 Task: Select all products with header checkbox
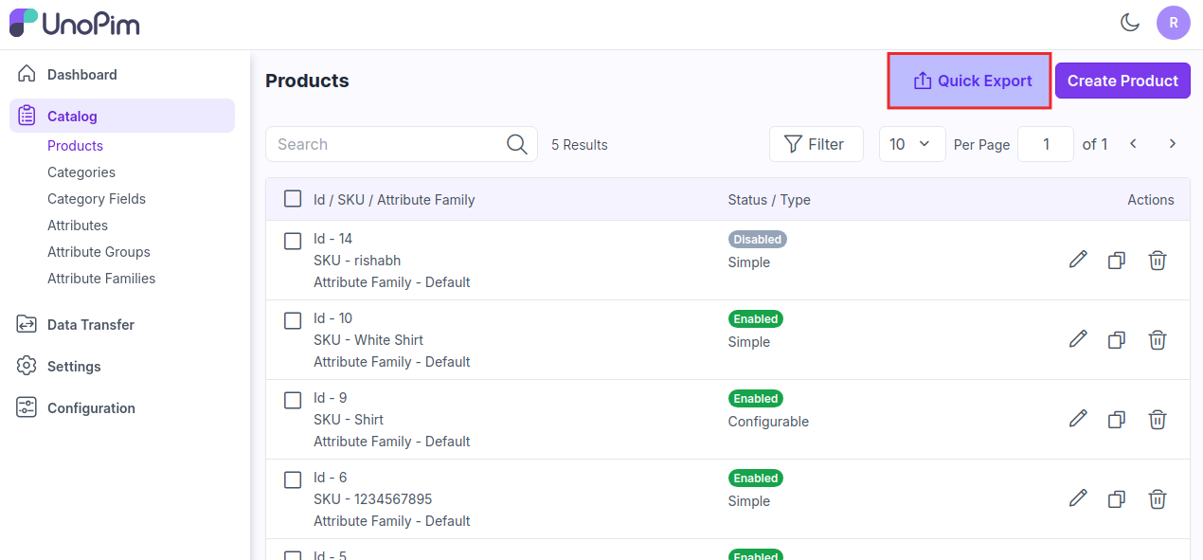coord(293,199)
